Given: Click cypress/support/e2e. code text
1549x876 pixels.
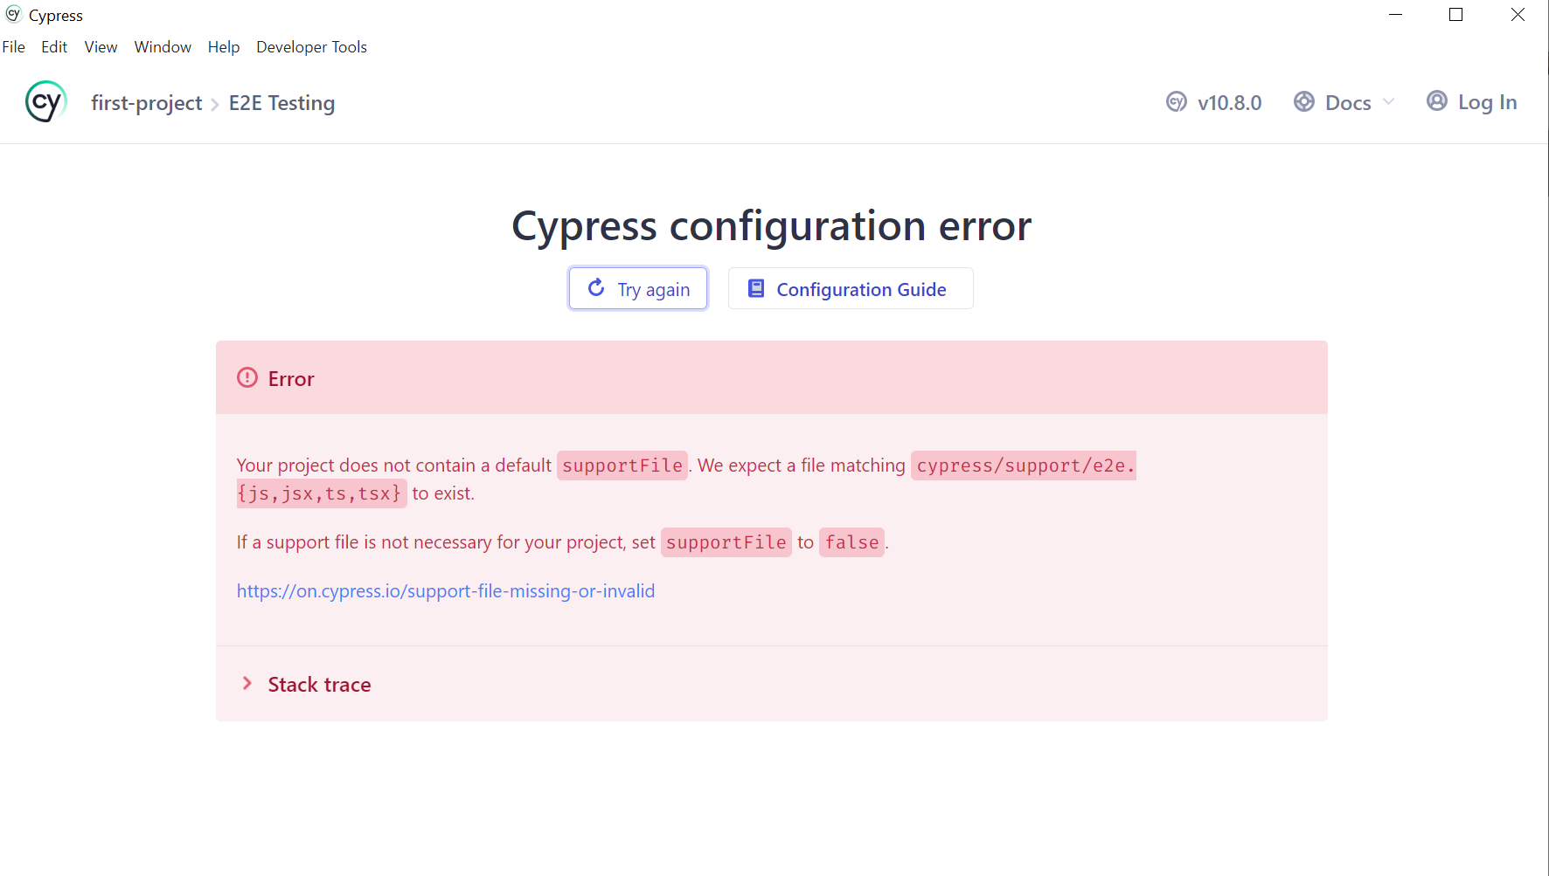Looking at the screenshot, I should click(x=1024, y=466).
